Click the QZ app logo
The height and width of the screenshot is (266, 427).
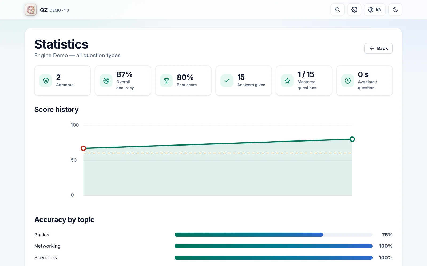(x=31, y=10)
